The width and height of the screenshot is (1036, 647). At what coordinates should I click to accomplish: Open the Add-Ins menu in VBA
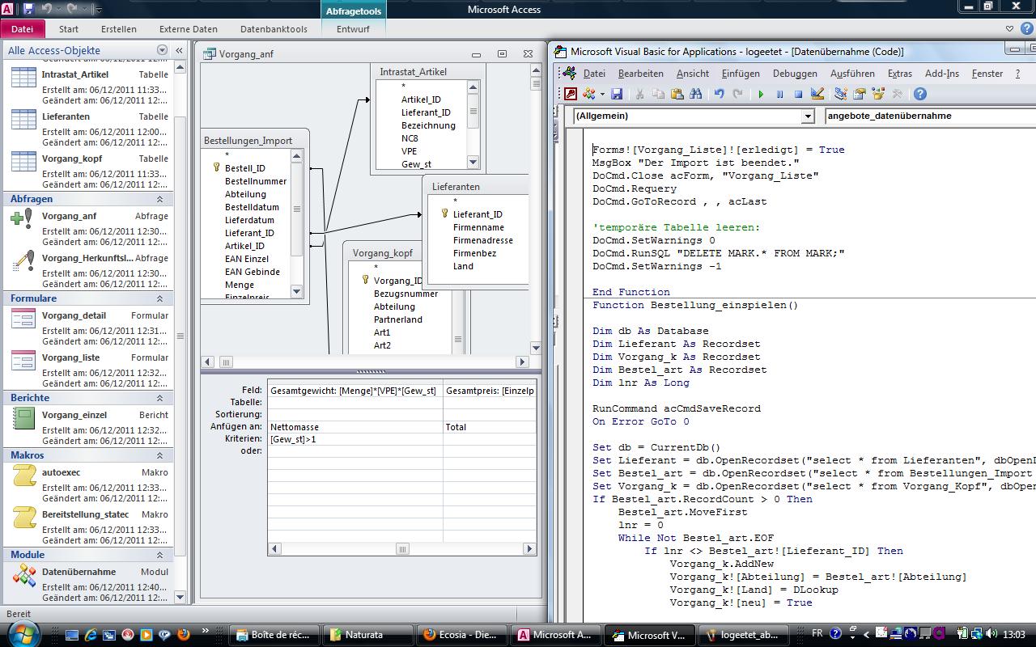(942, 73)
